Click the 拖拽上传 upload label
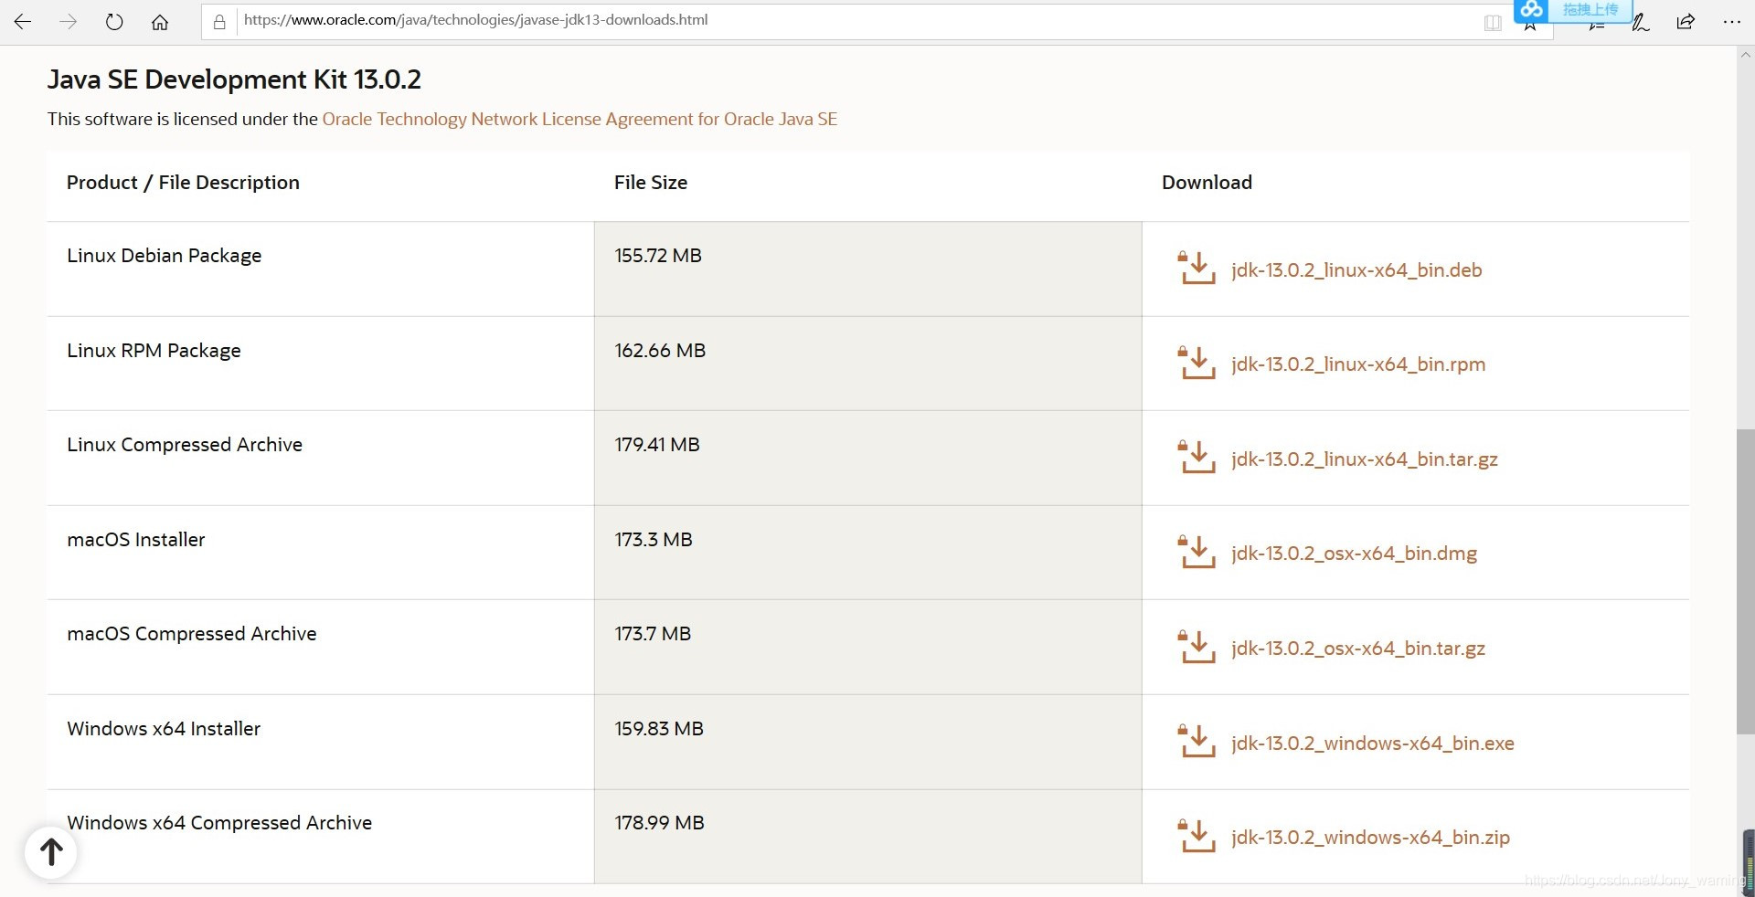This screenshot has width=1755, height=897. [1590, 9]
